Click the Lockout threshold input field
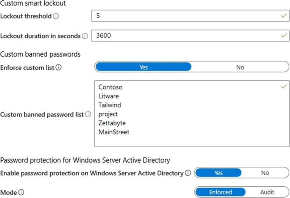 tap(185, 16)
